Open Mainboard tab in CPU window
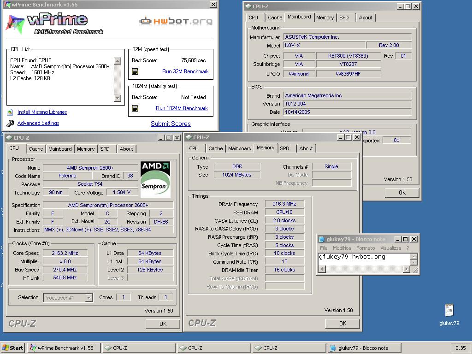 tap(60, 149)
